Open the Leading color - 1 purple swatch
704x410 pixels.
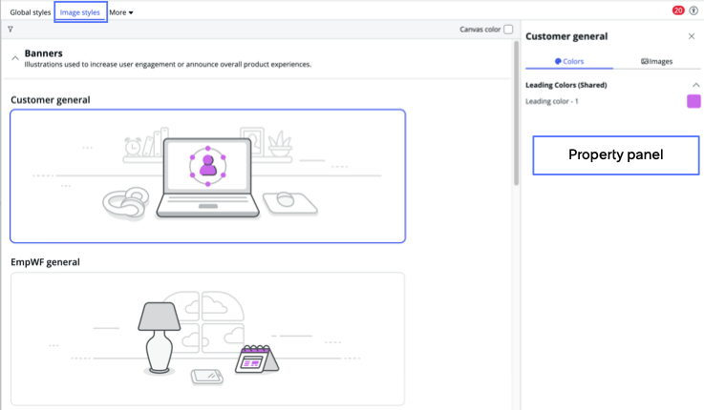(693, 101)
